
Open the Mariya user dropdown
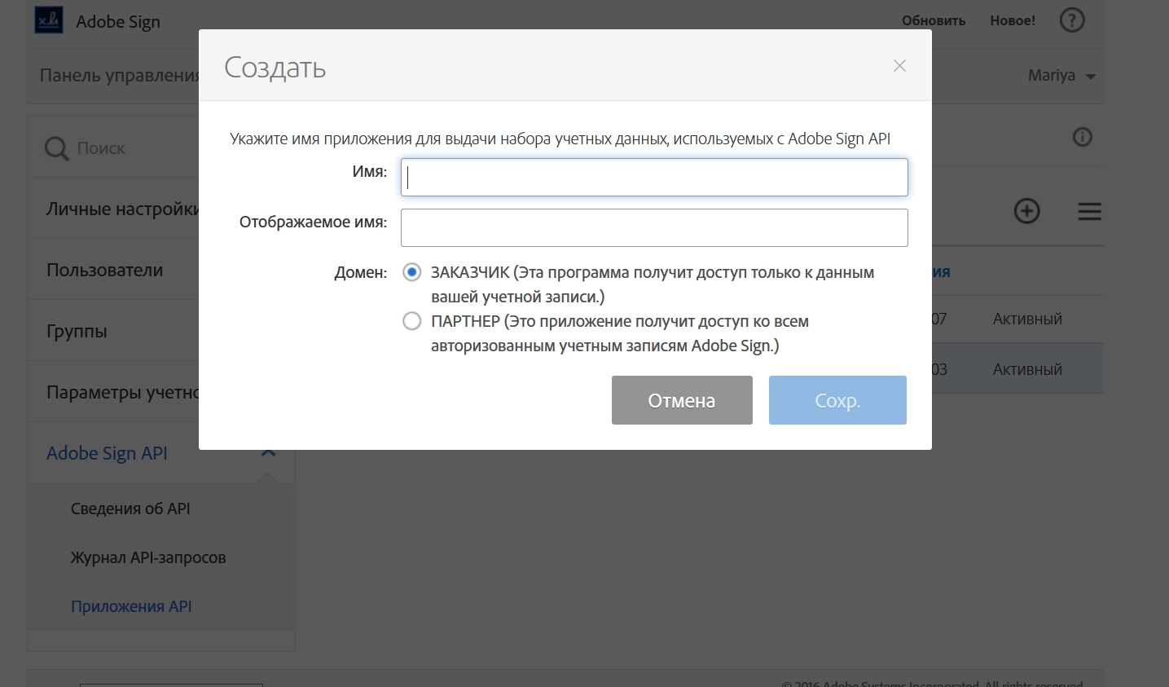click(x=1061, y=75)
